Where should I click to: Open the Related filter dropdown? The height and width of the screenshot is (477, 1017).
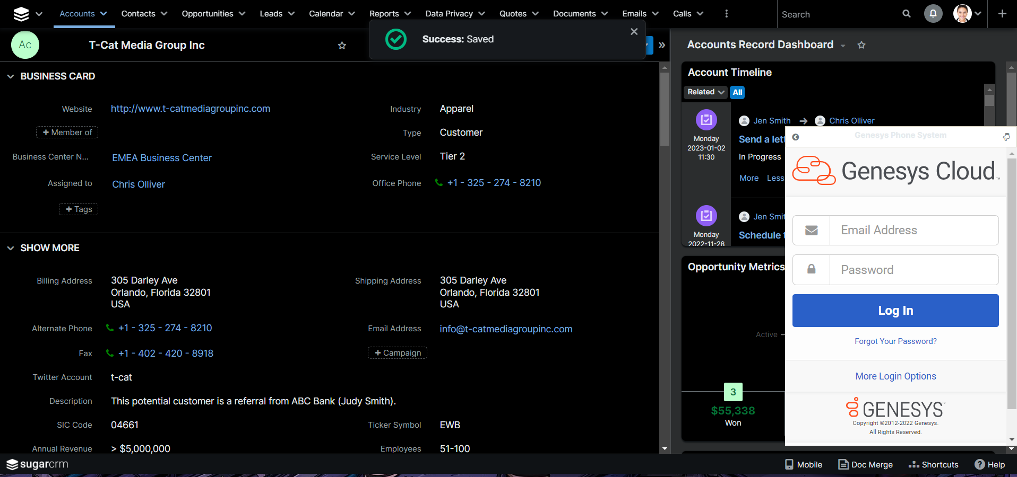pos(705,92)
